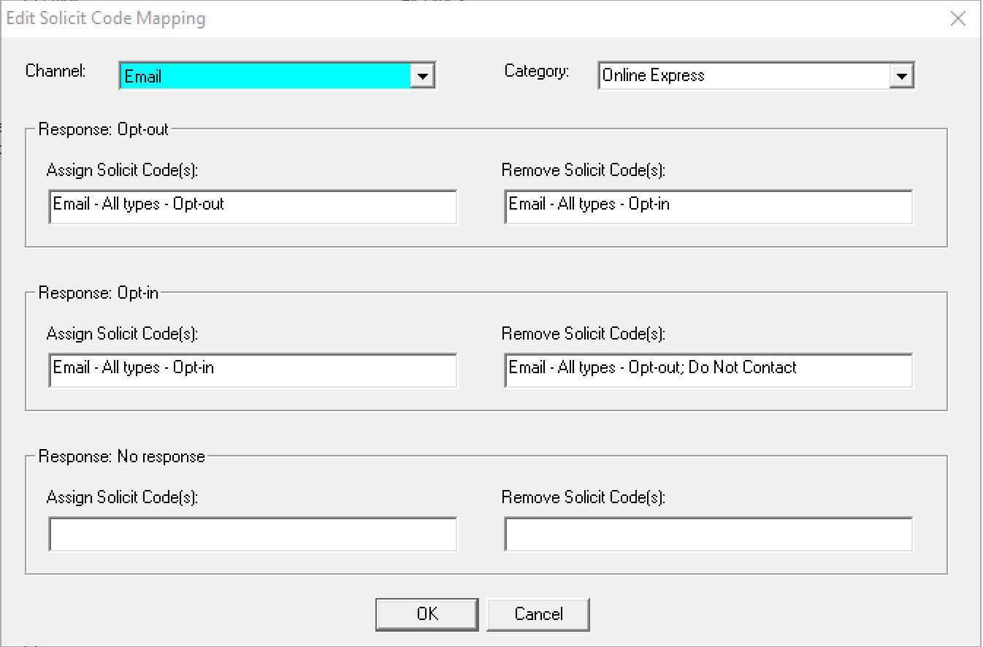This screenshot has width=983, height=647.
Task: Click Remove Solicit Code(s) label under No response
Action: click(584, 497)
